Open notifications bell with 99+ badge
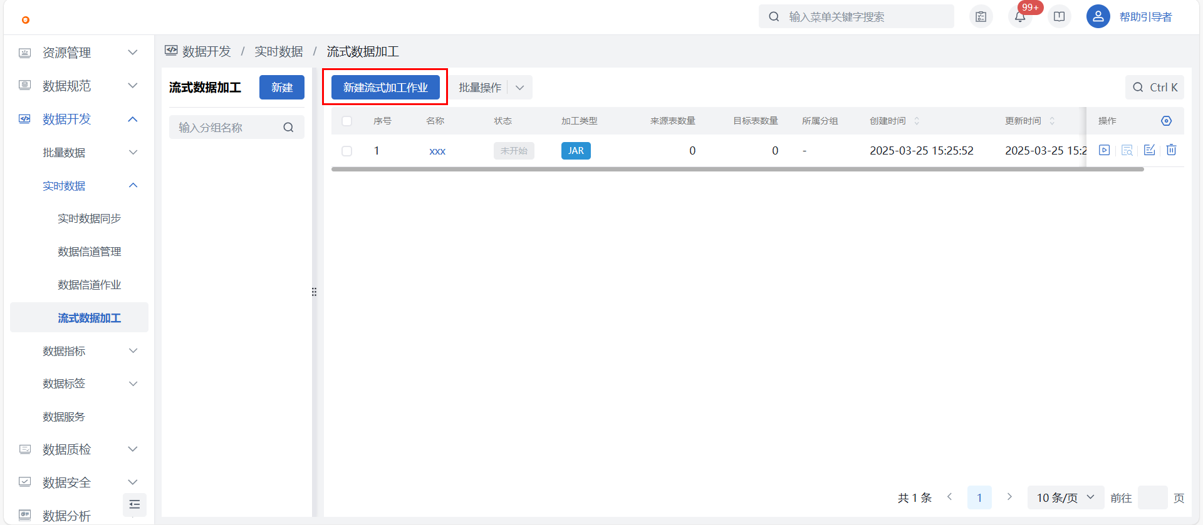Image resolution: width=1203 pixels, height=525 pixels. [x=1020, y=17]
